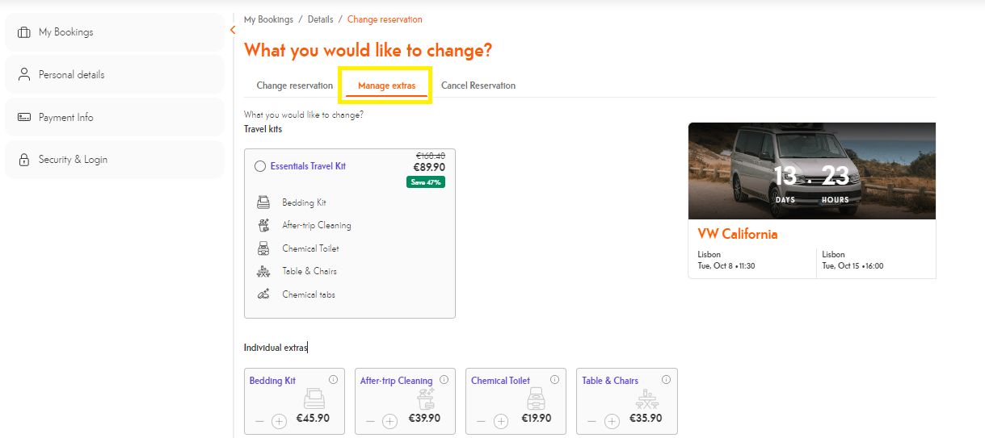This screenshot has height=438, width=985.
Task: Select the Manage extras tab
Action: tap(386, 86)
